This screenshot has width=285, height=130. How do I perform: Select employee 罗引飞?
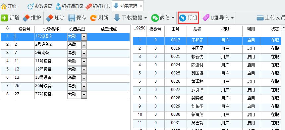tap(197, 90)
